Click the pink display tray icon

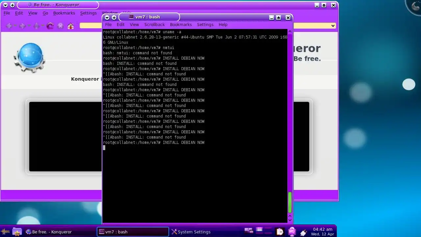[291, 232]
